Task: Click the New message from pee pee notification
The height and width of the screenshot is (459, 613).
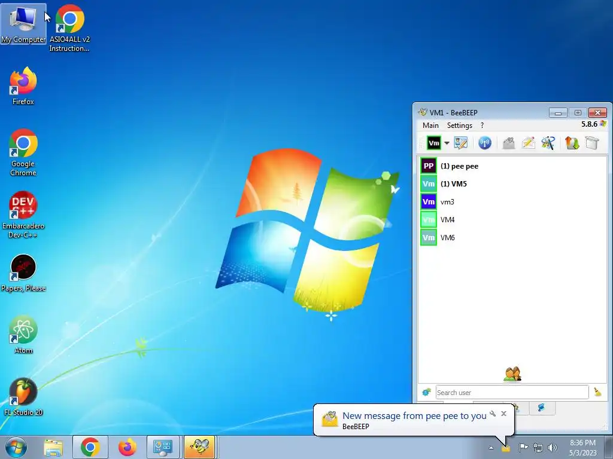Action: click(414, 416)
